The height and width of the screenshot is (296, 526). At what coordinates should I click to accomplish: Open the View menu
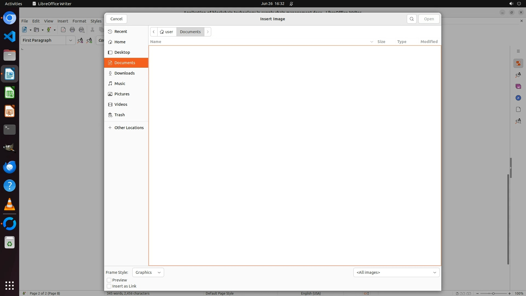pyautogui.click(x=48, y=21)
